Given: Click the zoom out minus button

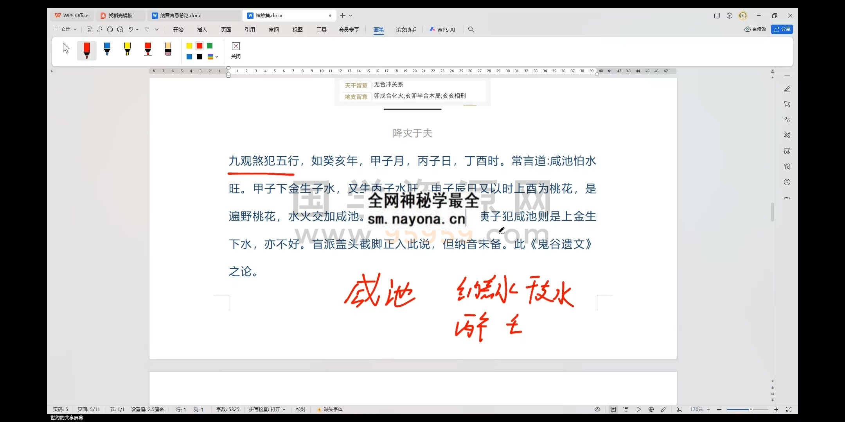Looking at the screenshot, I should [719, 409].
